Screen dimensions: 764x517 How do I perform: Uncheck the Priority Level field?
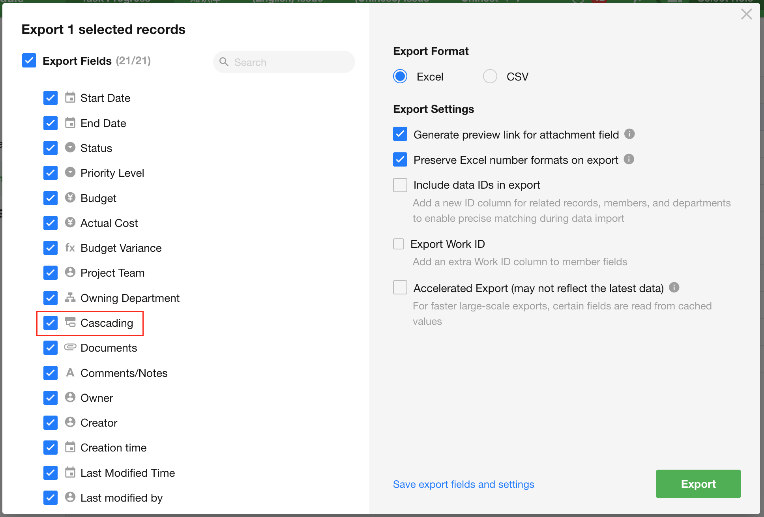click(x=51, y=173)
